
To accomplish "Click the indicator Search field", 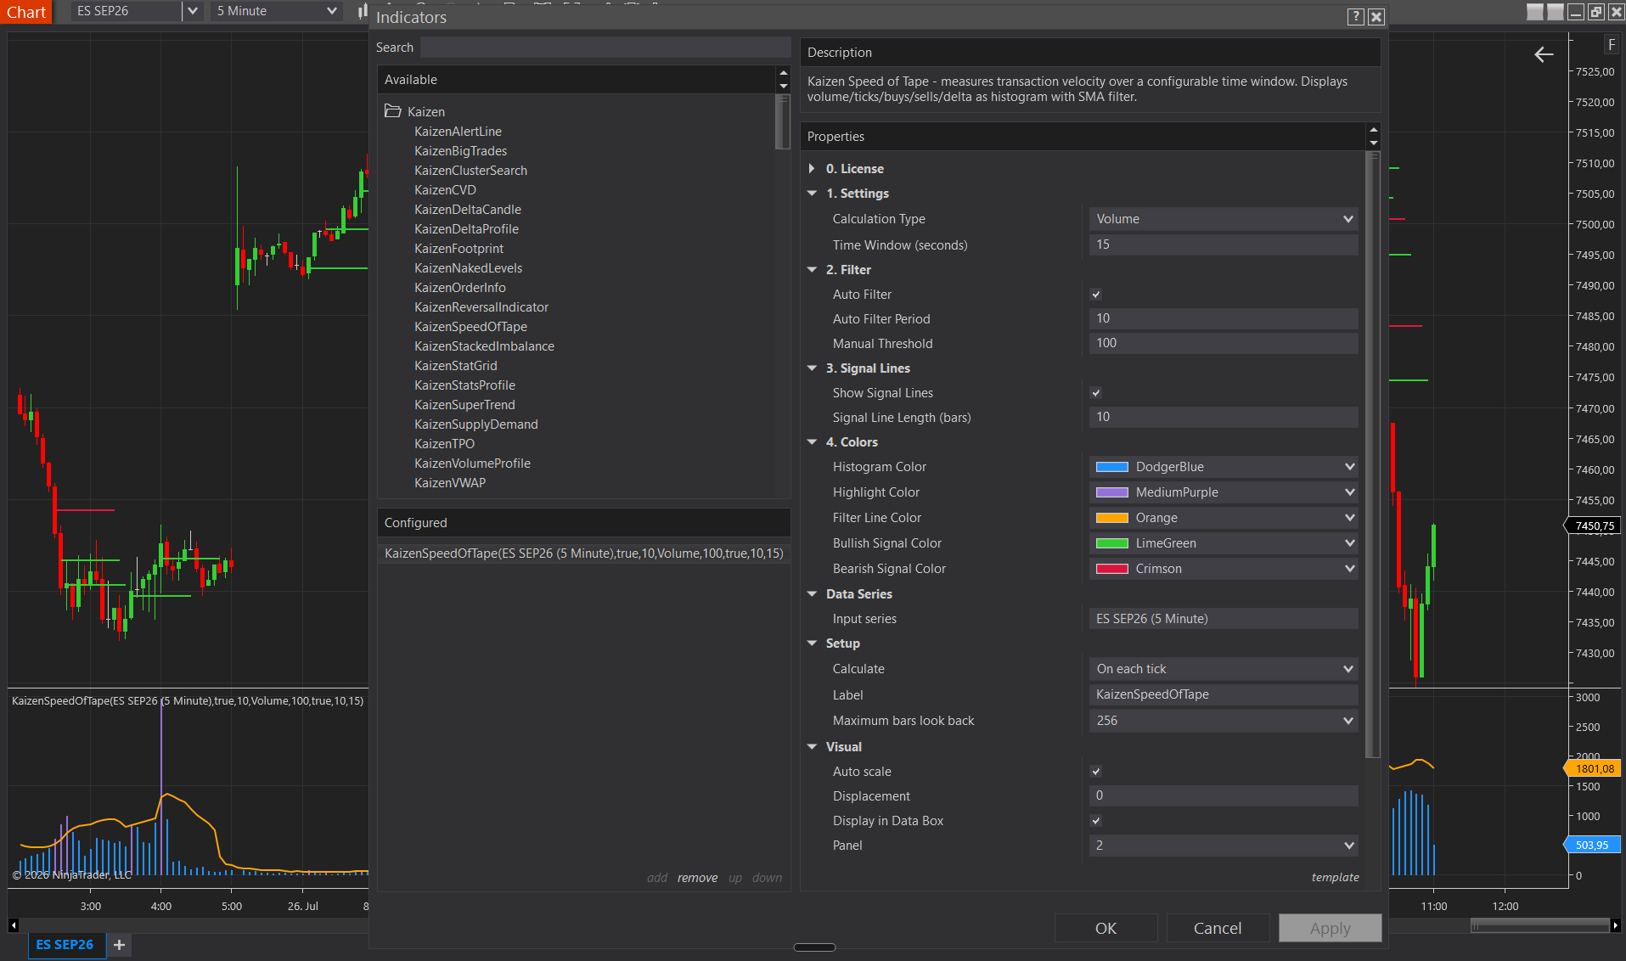I will (605, 48).
